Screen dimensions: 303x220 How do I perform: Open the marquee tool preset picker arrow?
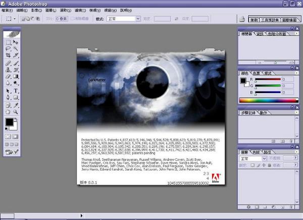15,19
